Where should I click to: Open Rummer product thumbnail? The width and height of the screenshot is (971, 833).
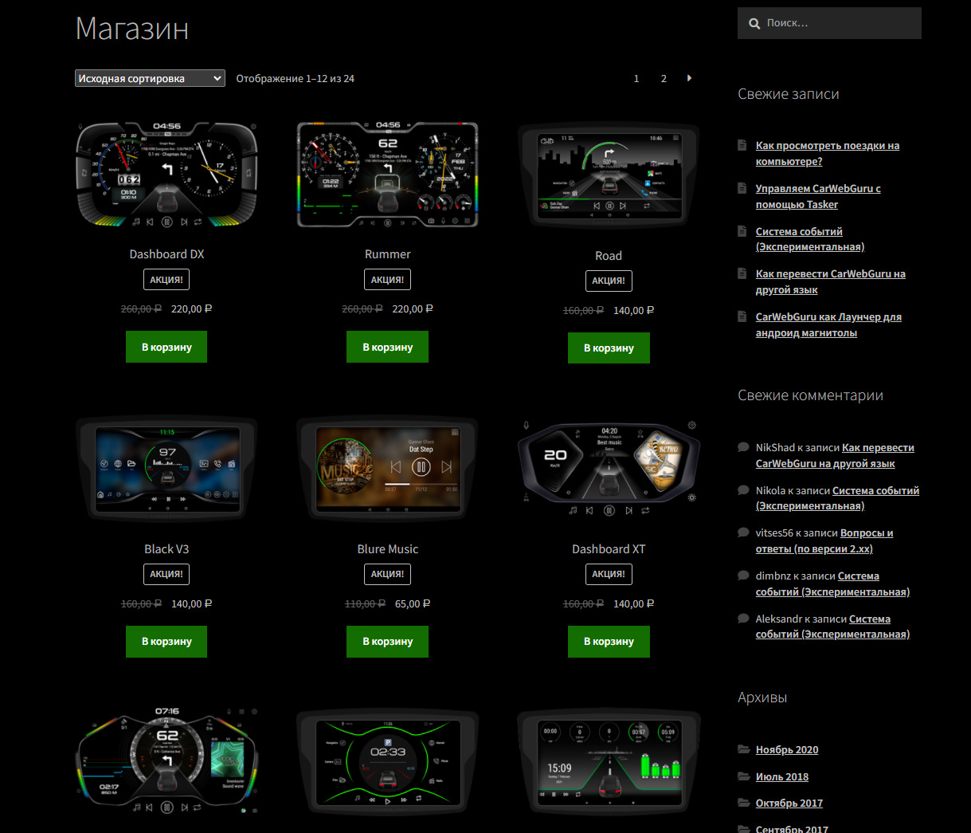coord(387,175)
